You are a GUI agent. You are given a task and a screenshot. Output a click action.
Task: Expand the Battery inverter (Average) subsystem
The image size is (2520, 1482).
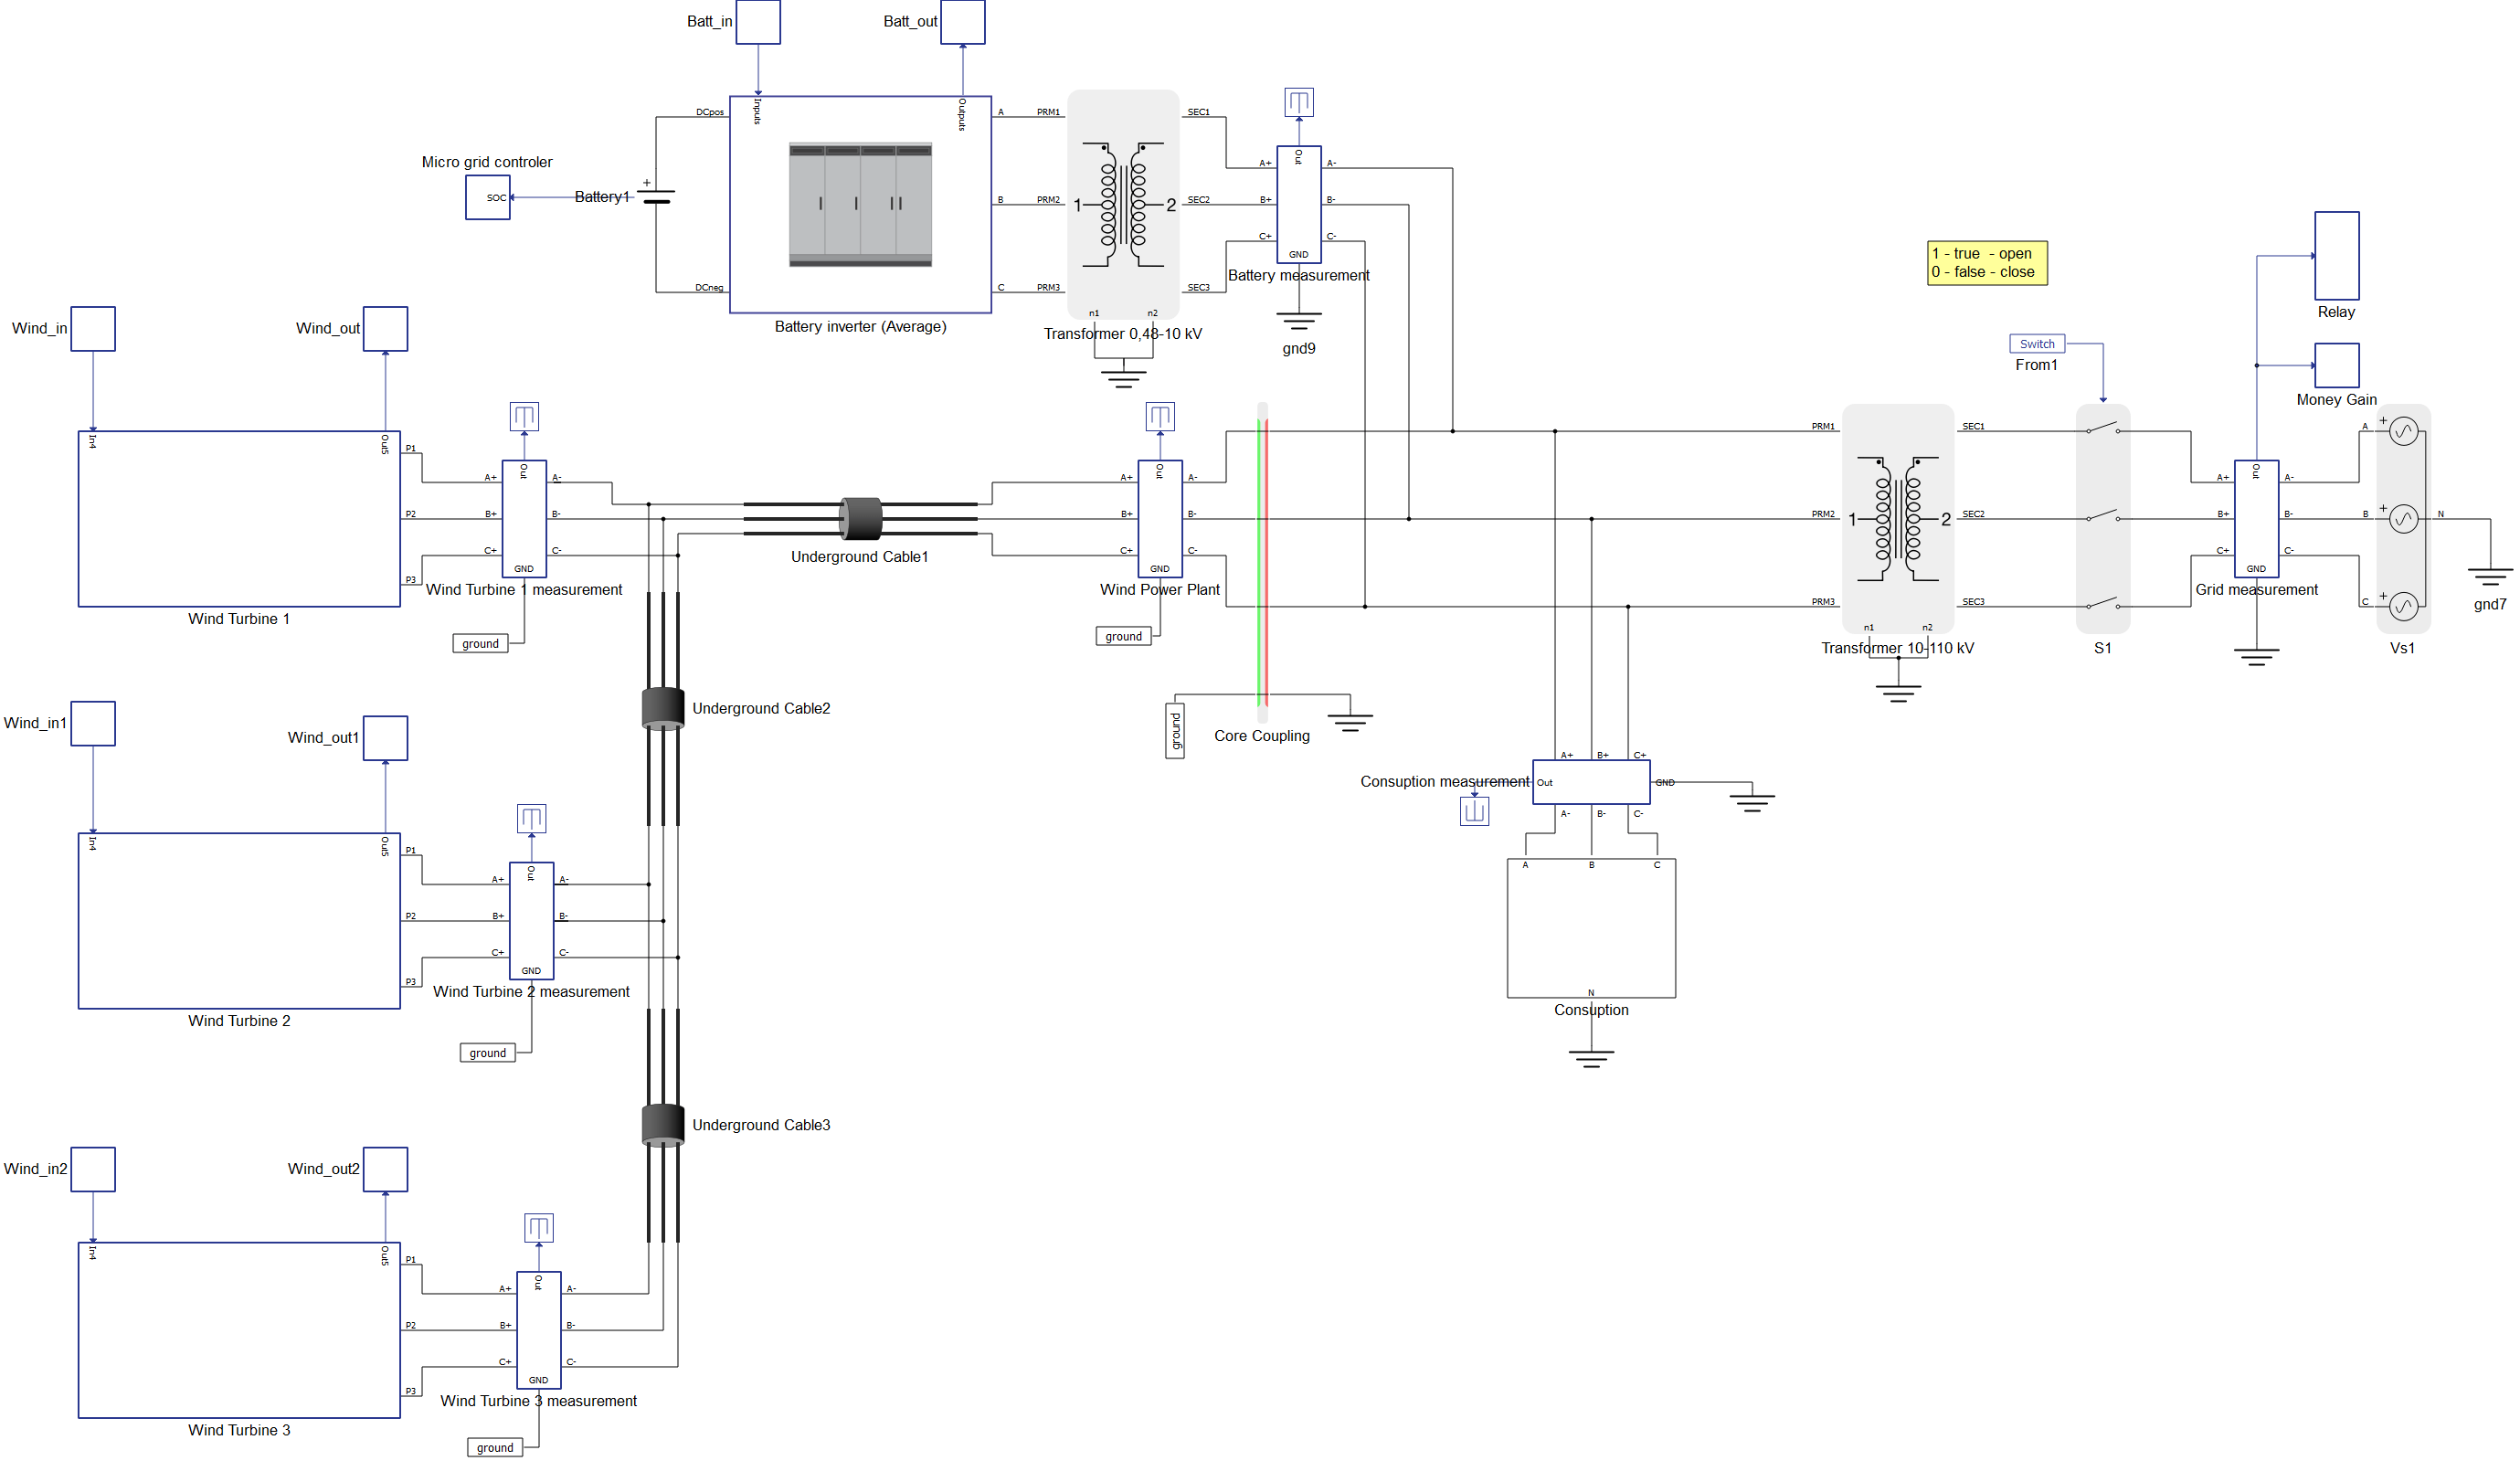860,203
